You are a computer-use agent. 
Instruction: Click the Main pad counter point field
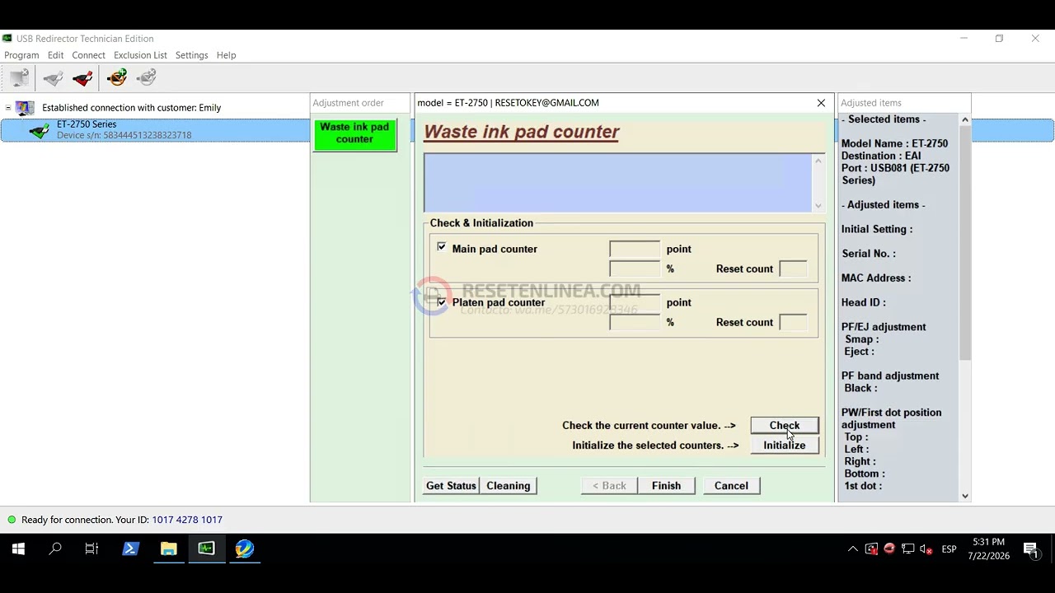(635, 249)
